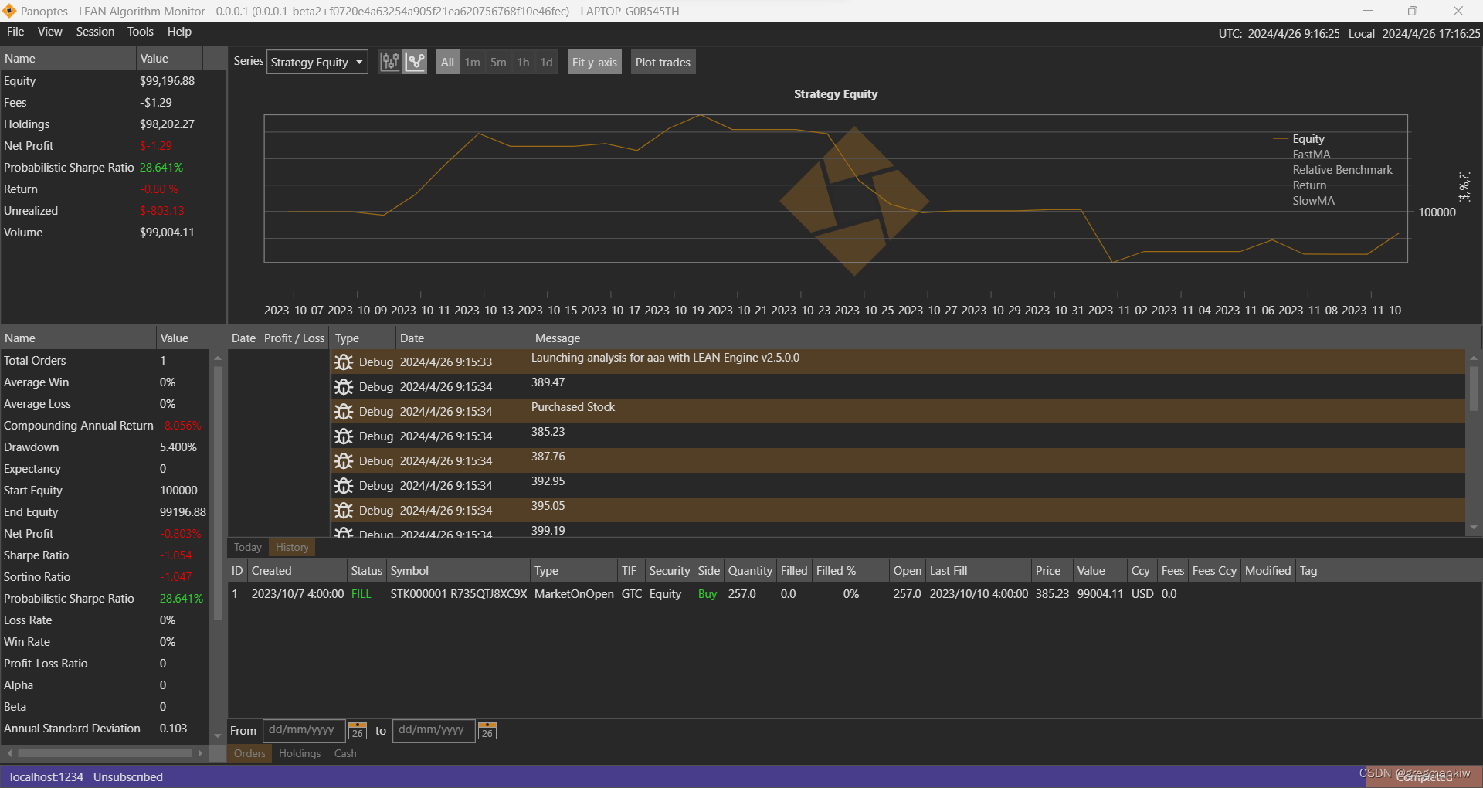Select the Drawdown 5.400% row
Image resolution: width=1483 pixels, height=788 pixels.
(x=105, y=447)
